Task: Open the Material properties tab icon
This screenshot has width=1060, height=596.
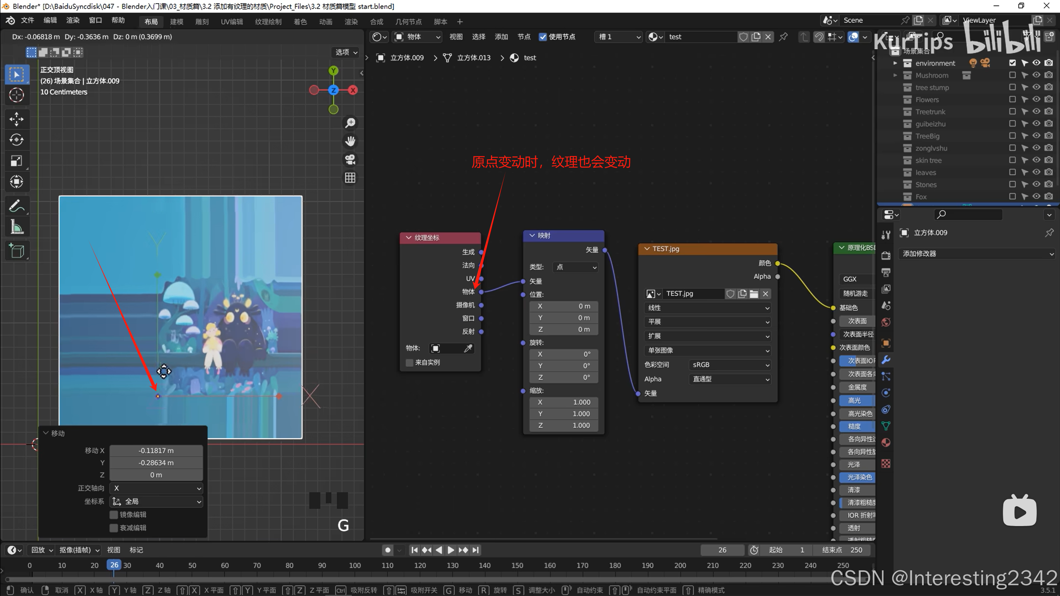Action: [886, 442]
